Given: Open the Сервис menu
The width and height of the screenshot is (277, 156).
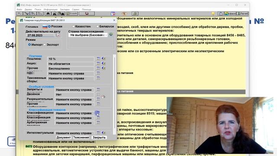Looking at the screenshot, I should [76, 10].
